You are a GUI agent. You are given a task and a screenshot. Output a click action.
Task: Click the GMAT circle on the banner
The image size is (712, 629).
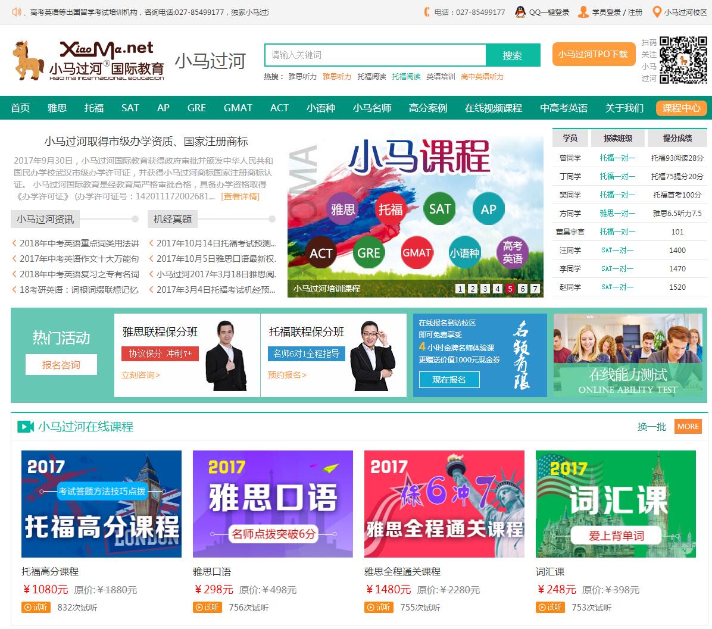(x=416, y=252)
